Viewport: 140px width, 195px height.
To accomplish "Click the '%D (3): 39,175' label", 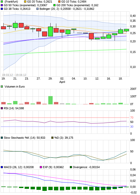I will (x=64, y=138).
